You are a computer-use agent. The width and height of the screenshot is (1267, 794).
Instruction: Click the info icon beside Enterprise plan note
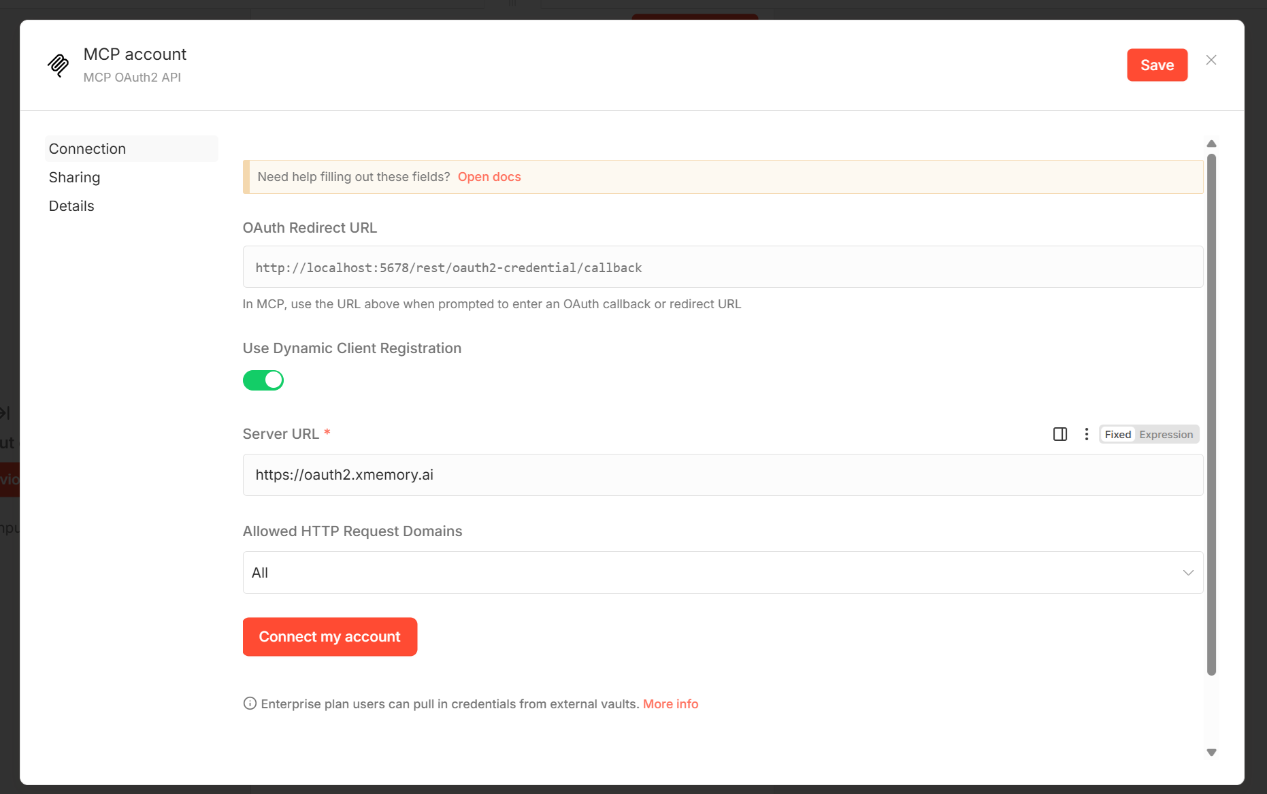[250, 704]
